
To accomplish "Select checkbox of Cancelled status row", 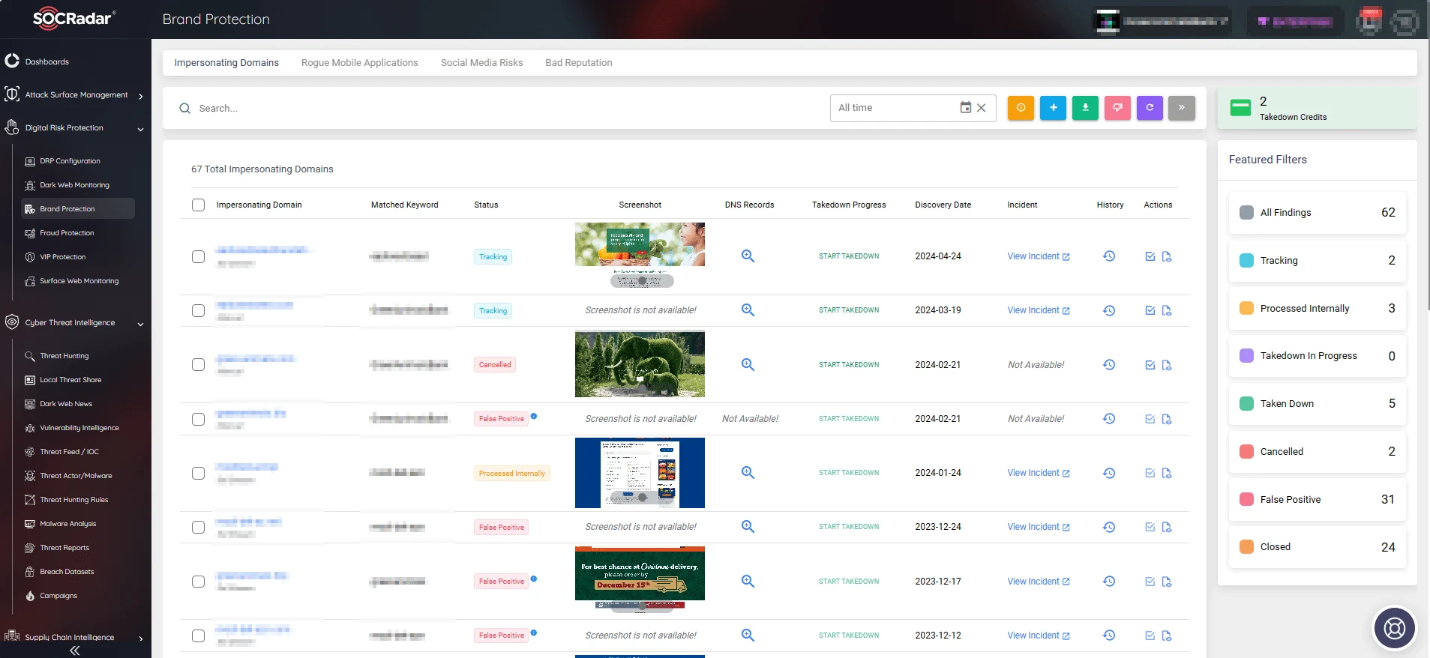I will click(x=198, y=365).
